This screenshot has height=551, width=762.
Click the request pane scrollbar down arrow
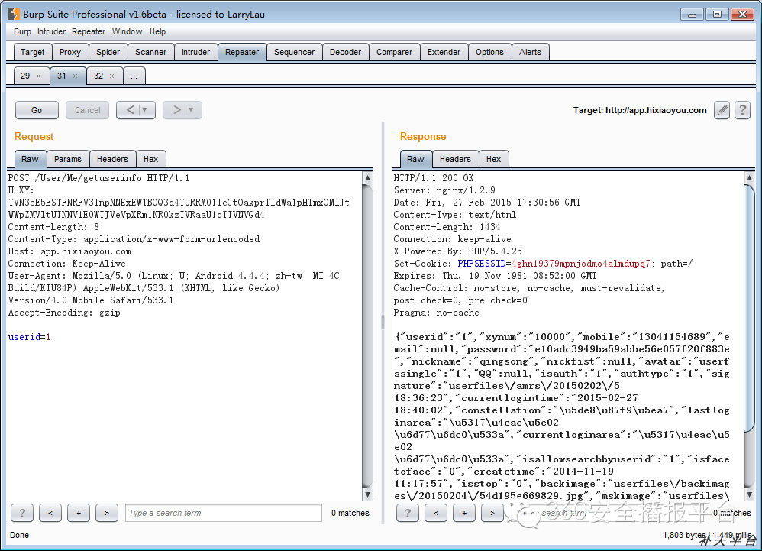pos(368,494)
